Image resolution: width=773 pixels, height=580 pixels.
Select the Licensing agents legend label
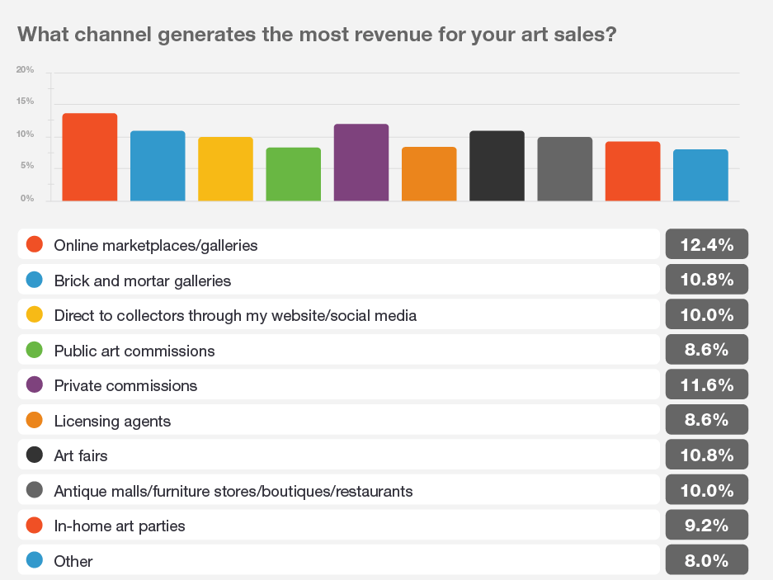[112, 421]
